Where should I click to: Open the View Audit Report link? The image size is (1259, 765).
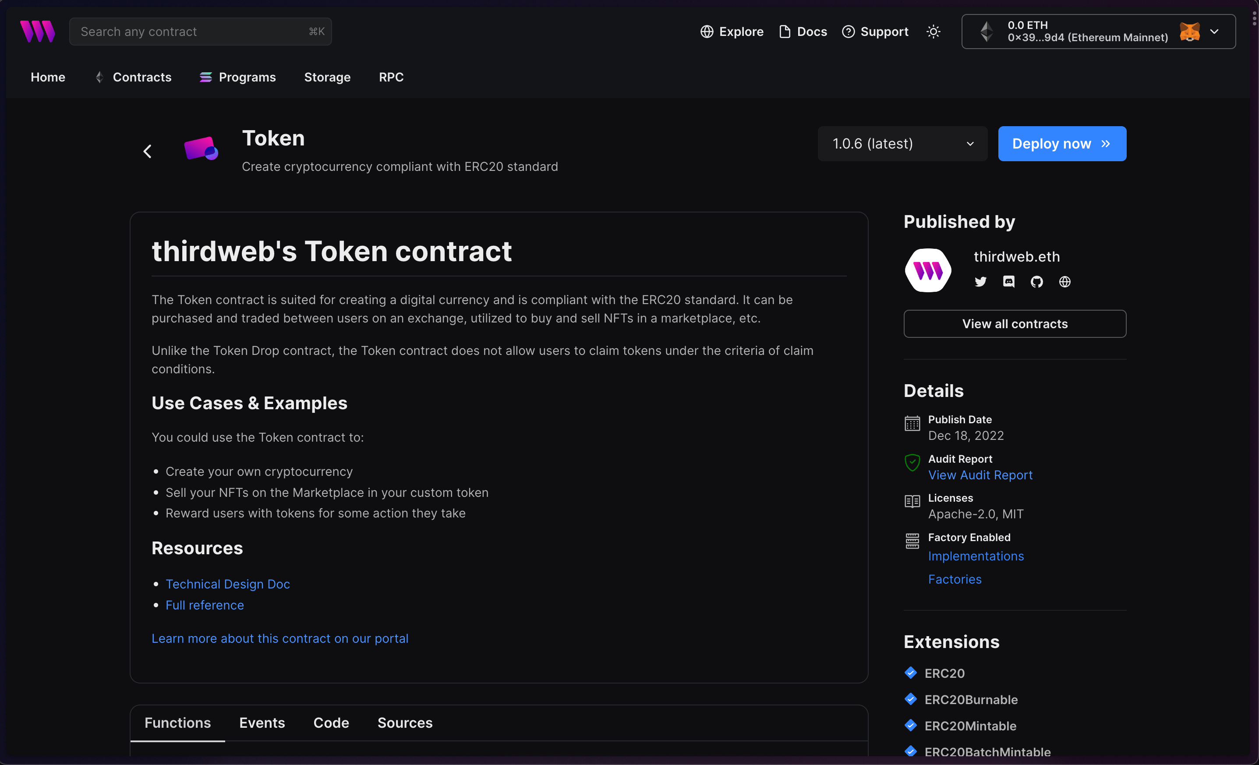coord(980,475)
